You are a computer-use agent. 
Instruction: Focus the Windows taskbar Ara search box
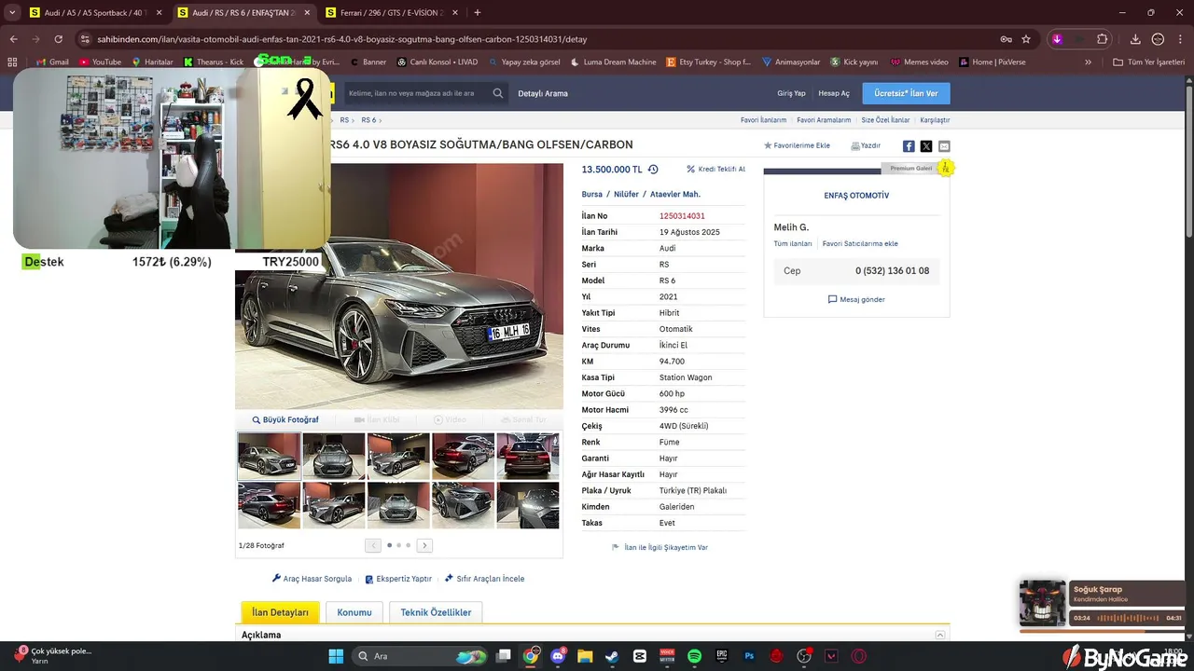coord(422,656)
